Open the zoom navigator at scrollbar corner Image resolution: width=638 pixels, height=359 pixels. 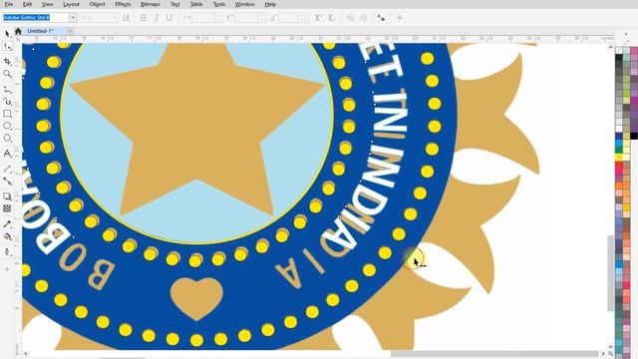point(610,354)
